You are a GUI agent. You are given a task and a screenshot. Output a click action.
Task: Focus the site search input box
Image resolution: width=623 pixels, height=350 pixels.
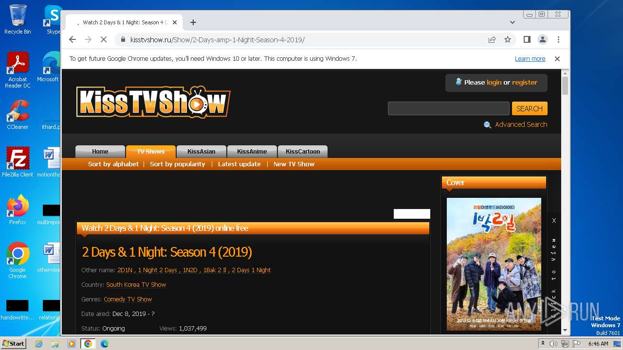pyautogui.click(x=448, y=108)
